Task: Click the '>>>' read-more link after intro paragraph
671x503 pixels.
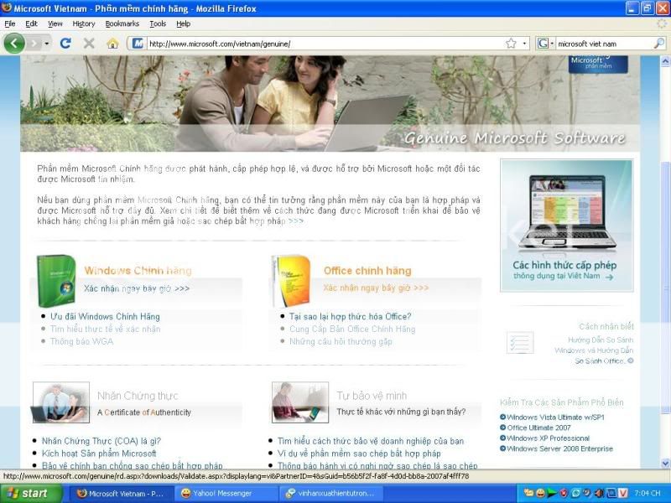Action: (296, 221)
